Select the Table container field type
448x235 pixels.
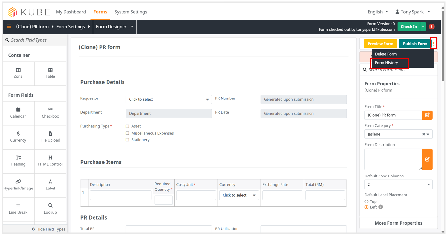(x=50, y=73)
